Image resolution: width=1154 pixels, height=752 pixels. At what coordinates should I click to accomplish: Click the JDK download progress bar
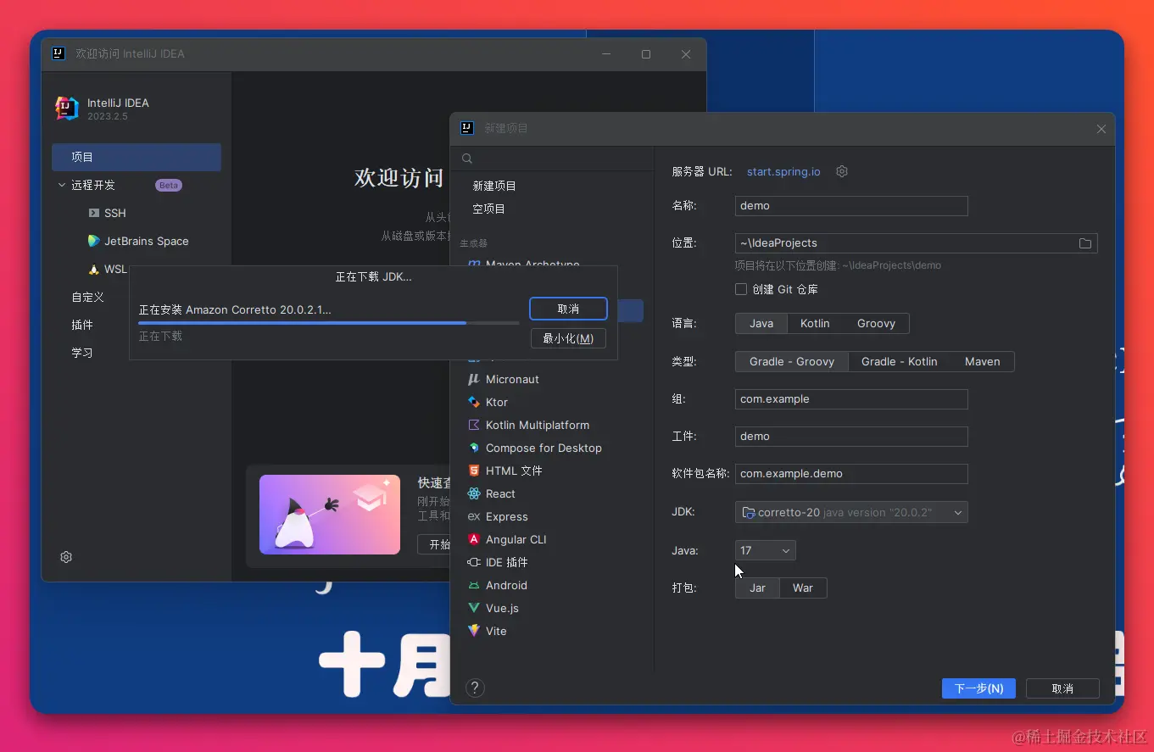(329, 323)
